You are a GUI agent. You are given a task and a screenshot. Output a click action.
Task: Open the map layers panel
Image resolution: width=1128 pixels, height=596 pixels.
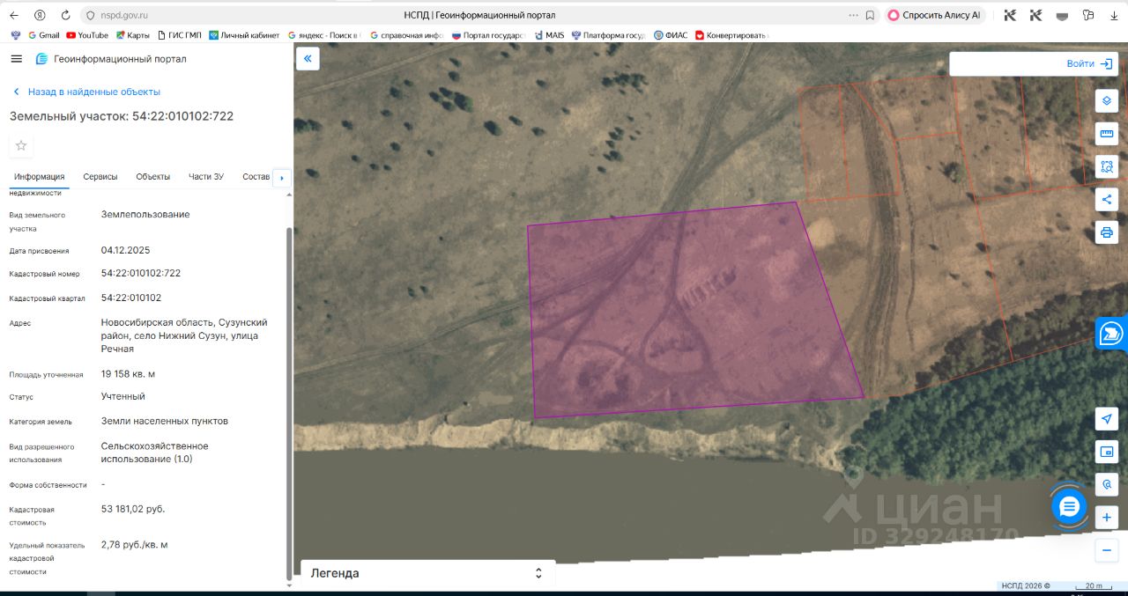tap(1107, 100)
